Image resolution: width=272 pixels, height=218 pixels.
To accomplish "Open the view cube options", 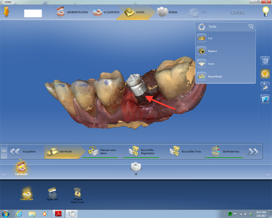I will click(265, 61).
